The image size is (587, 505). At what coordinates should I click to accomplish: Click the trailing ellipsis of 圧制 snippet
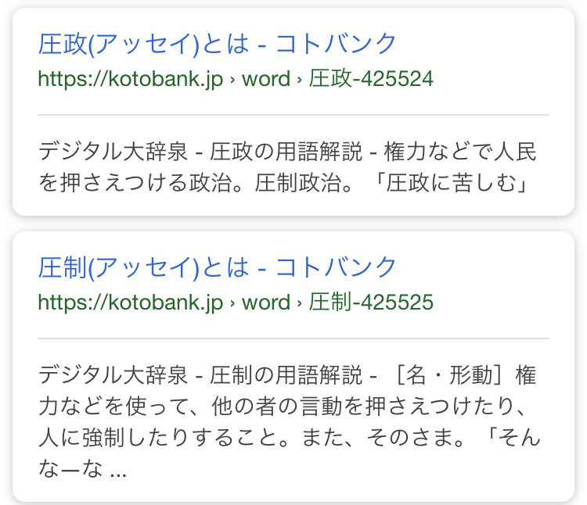click(118, 474)
